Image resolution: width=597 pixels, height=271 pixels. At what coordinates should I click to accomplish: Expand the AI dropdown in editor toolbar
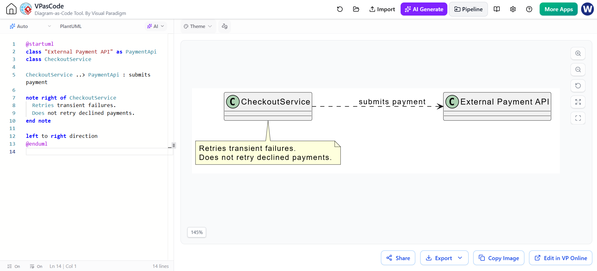pos(156,26)
